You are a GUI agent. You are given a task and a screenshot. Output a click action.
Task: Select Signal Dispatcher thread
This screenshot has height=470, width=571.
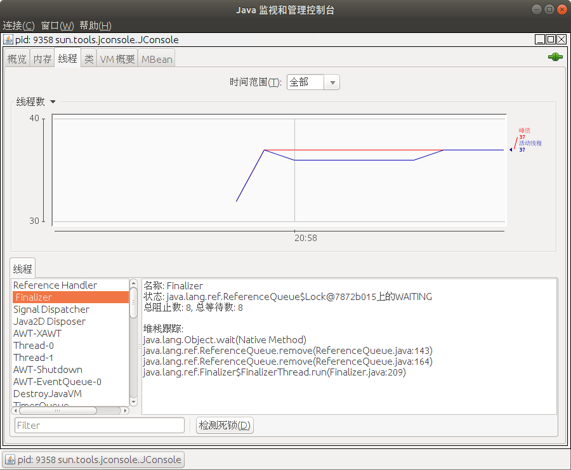pyautogui.click(x=70, y=309)
